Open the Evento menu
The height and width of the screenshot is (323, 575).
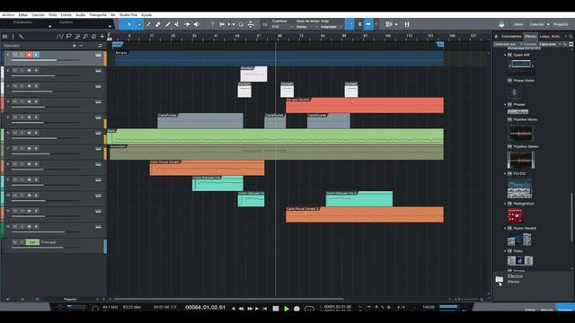click(x=66, y=15)
